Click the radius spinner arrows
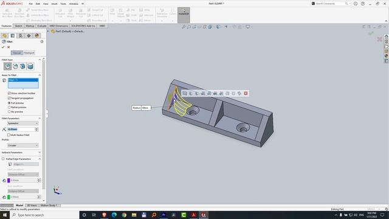Screen dimensions: 389x219 pyautogui.click(x=36, y=130)
